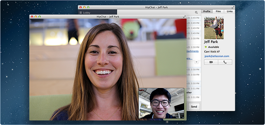Switch to the Files tab
The width and height of the screenshot is (265, 125).
pyautogui.click(x=218, y=11)
